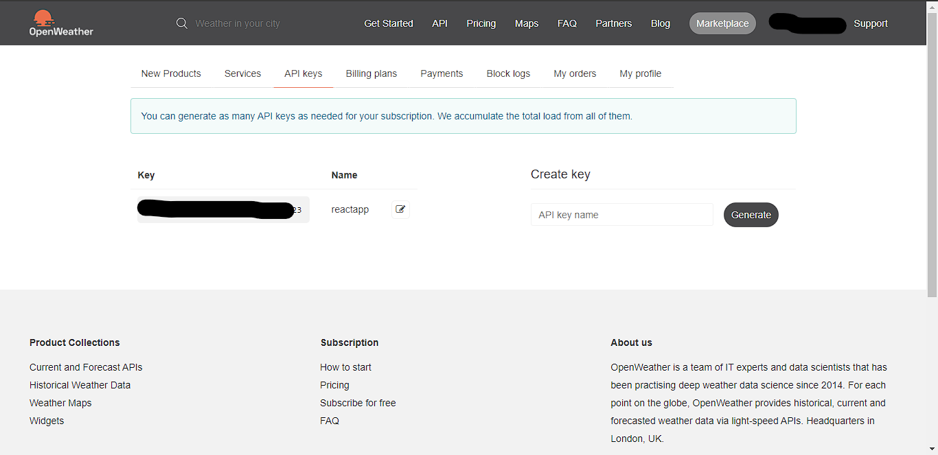Open the Get Started page
This screenshot has width=938, height=455.
pos(389,23)
